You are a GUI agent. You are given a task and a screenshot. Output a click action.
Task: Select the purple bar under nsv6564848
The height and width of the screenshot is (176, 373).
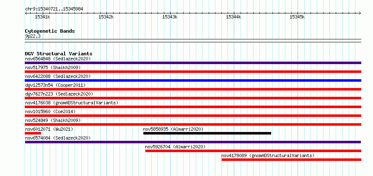193,63
